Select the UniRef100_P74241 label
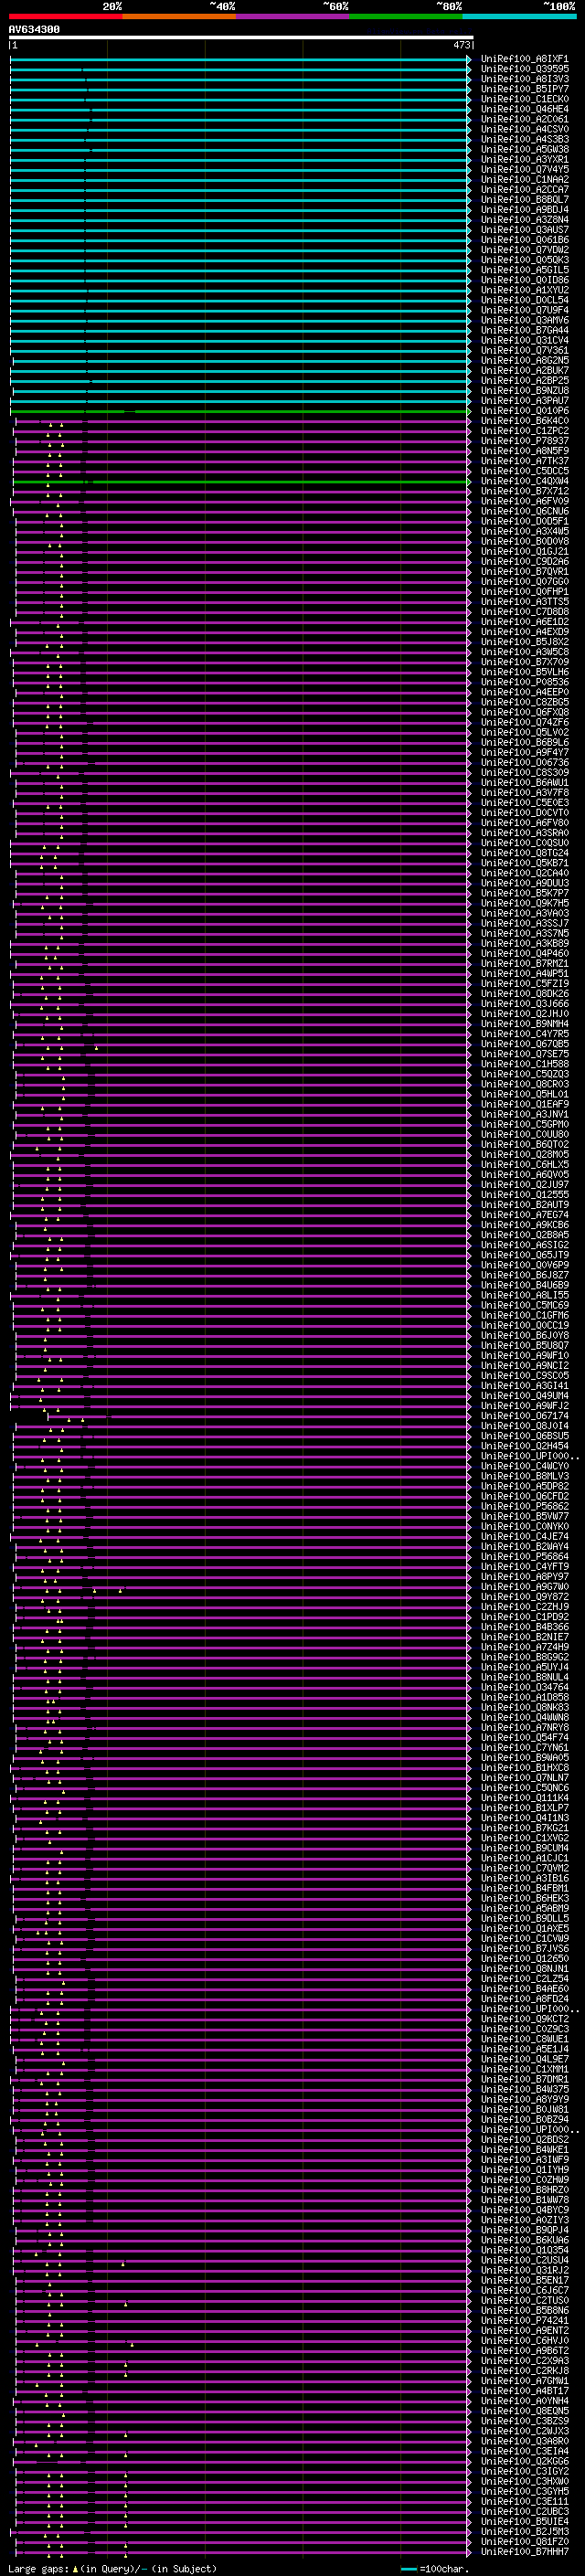The height and width of the screenshot is (2576, 585). [x=524, y=2320]
